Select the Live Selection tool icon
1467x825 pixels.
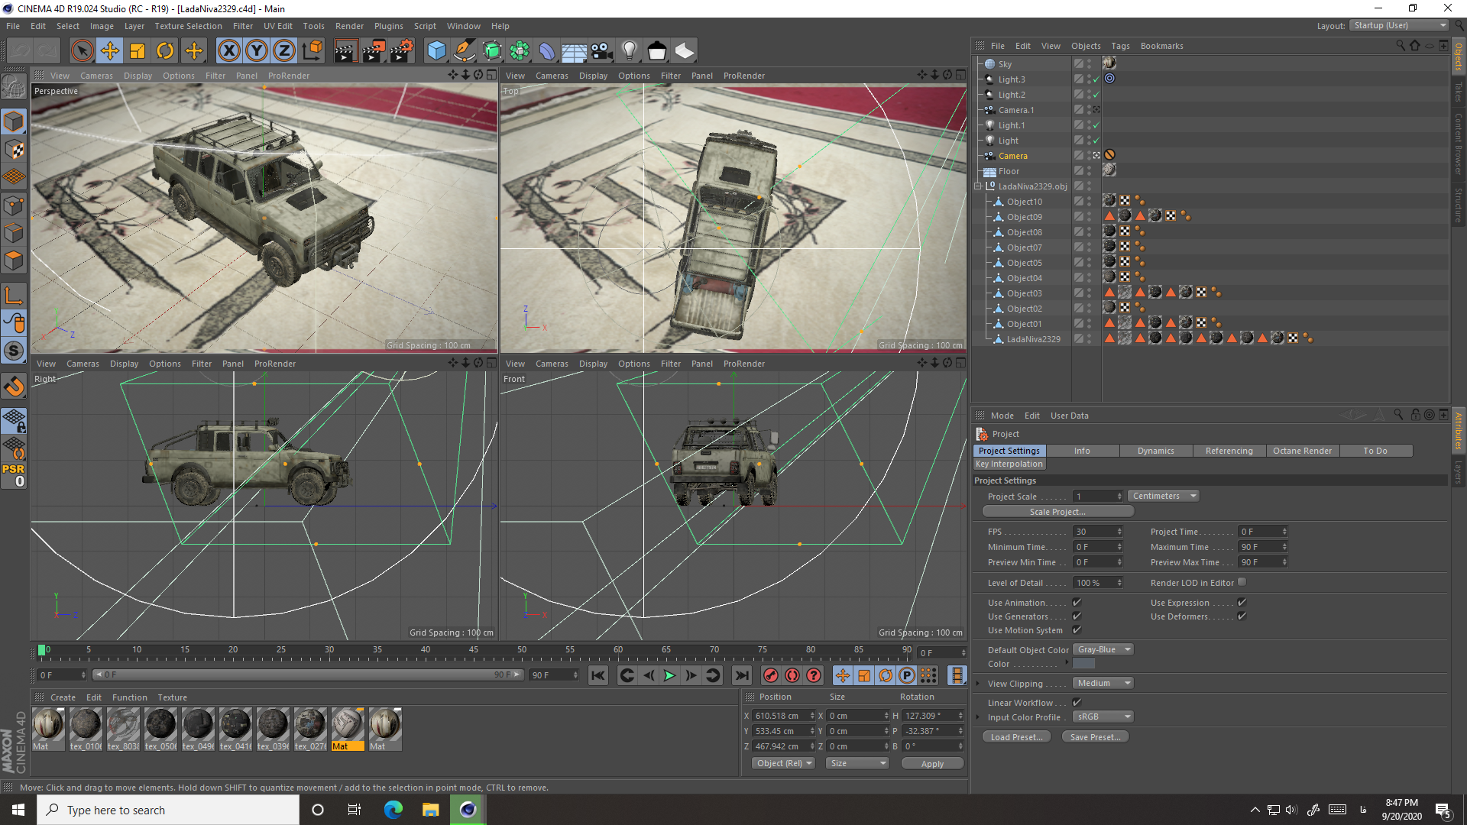tap(82, 50)
